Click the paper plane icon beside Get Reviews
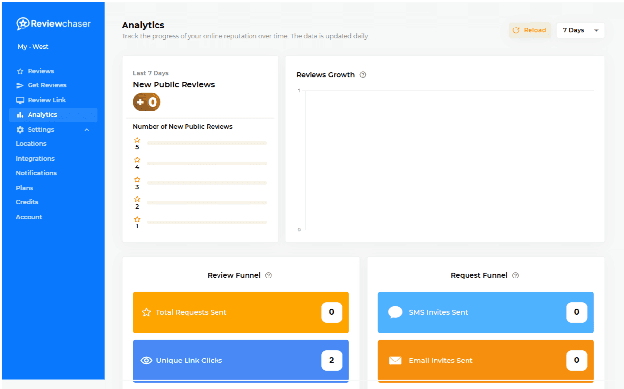The width and height of the screenshot is (624, 389). tap(20, 85)
